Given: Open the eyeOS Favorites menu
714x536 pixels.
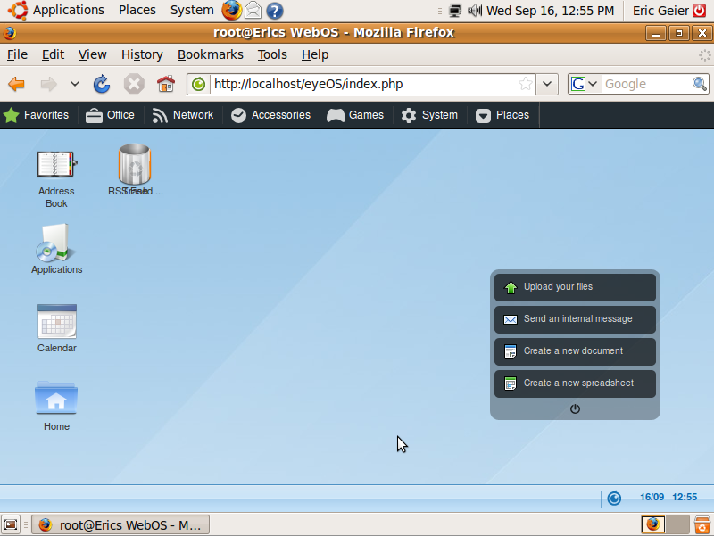Looking at the screenshot, I should tap(37, 115).
